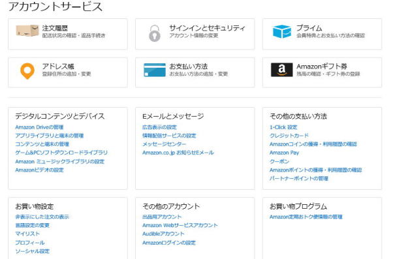
Task: Open ゲーム&PCソフトダウンロードライブラリ link
Action: click(x=61, y=153)
